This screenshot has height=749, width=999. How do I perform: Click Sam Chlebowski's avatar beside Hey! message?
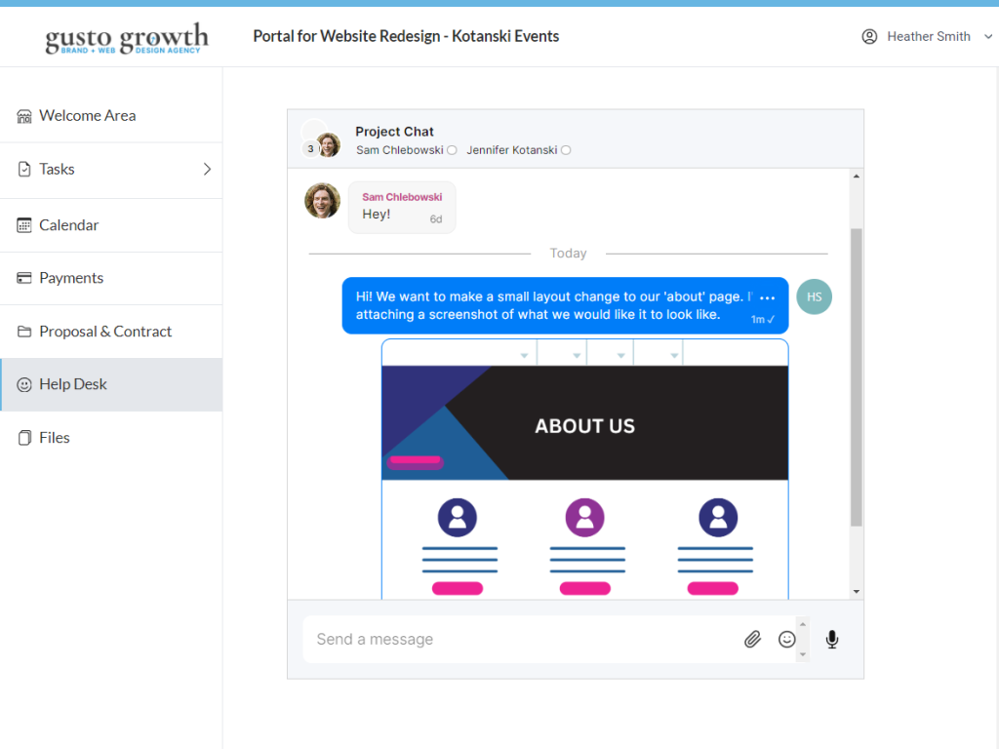tap(322, 201)
